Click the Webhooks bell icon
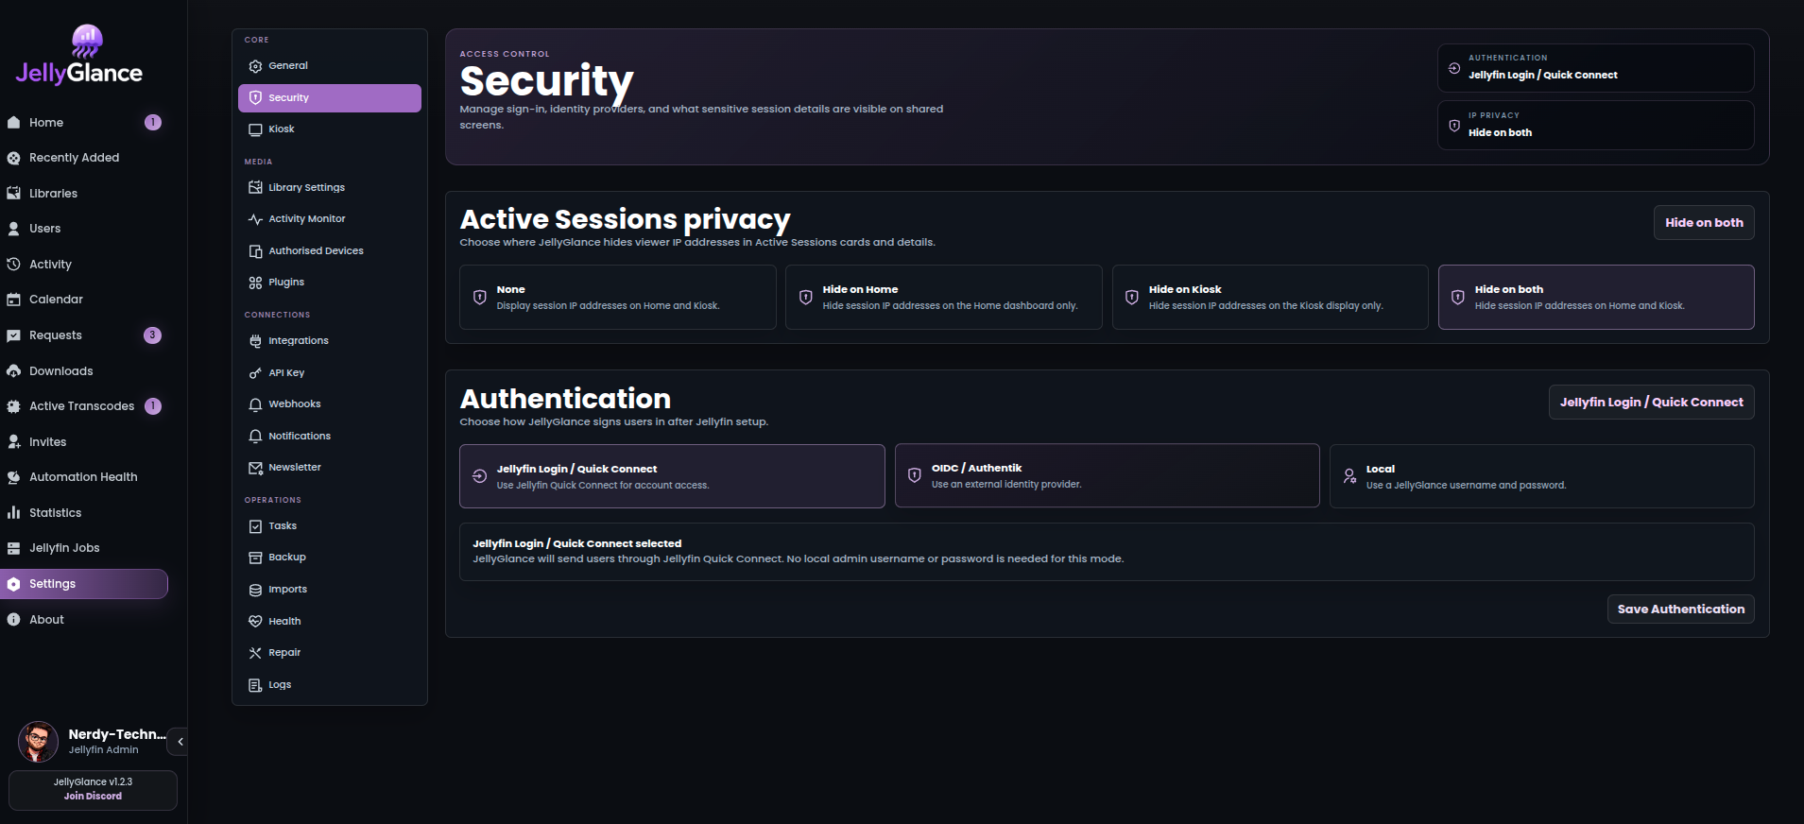Screen dimensions: 1804x824 [x=255, y=404]
